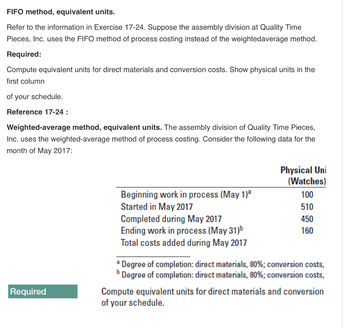Select the "Started in May 2017" row label
The width and height of the screenshot is (347, 328).
click(157, 206)
